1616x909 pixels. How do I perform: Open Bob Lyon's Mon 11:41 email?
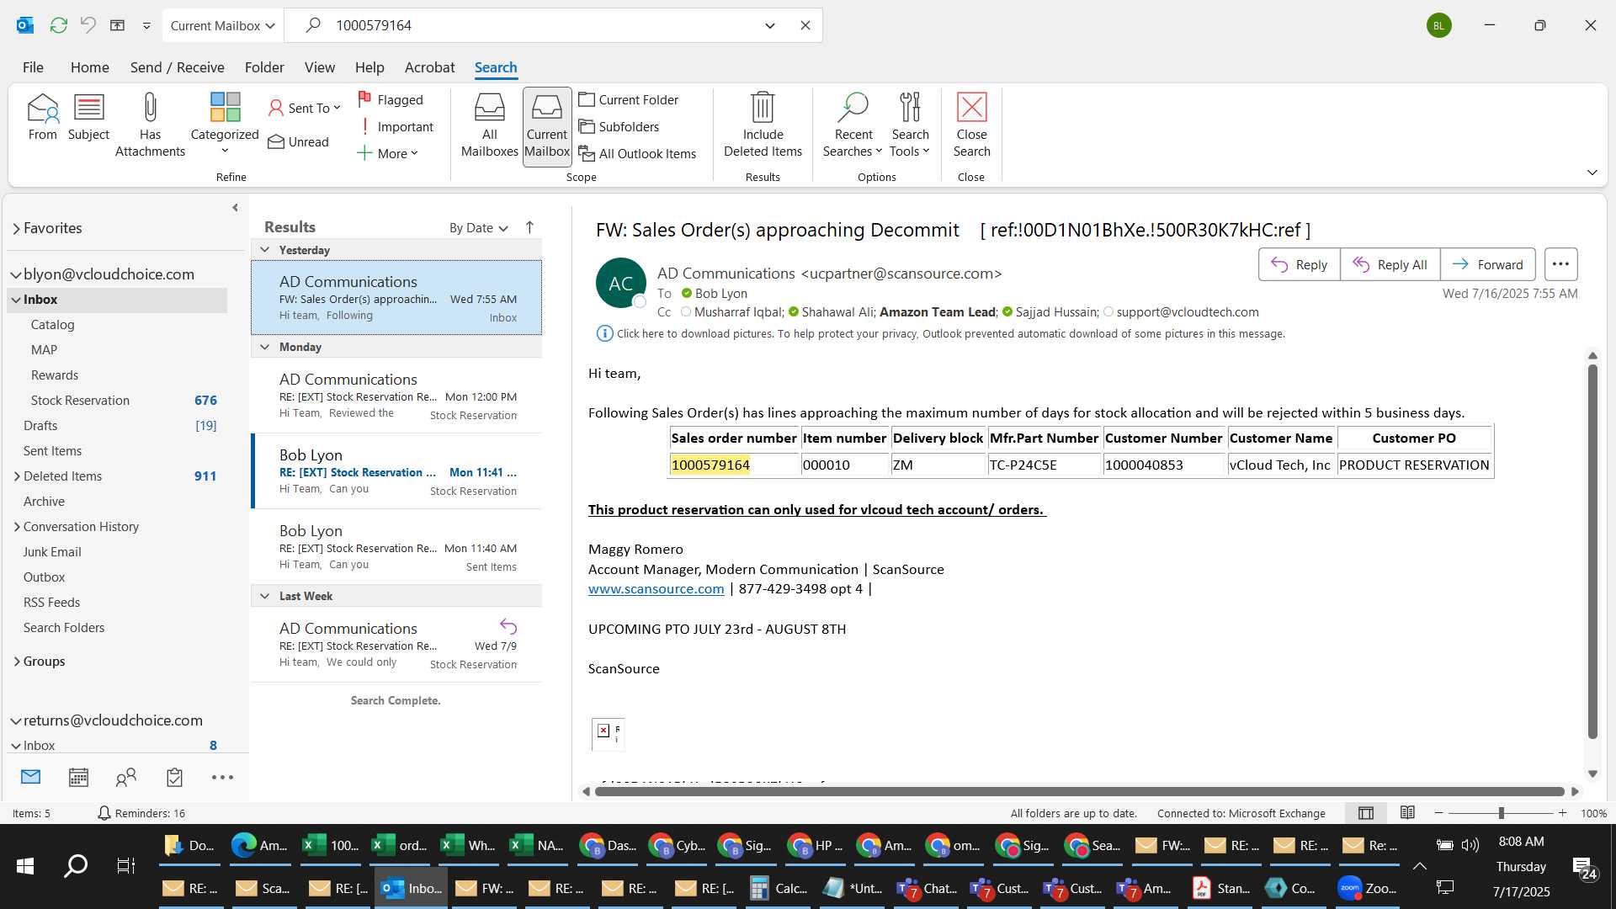tap(396, 471)
